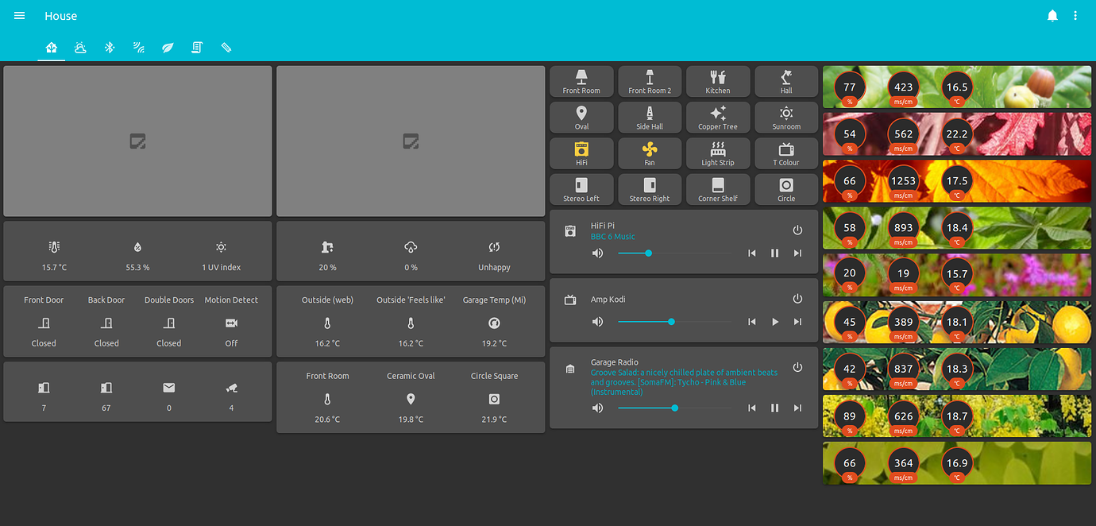The image size is (1096, 526).
Task: Toggle the Fan with the yellow fan icon
Action: pyautogui.click(x=650, y=148)
